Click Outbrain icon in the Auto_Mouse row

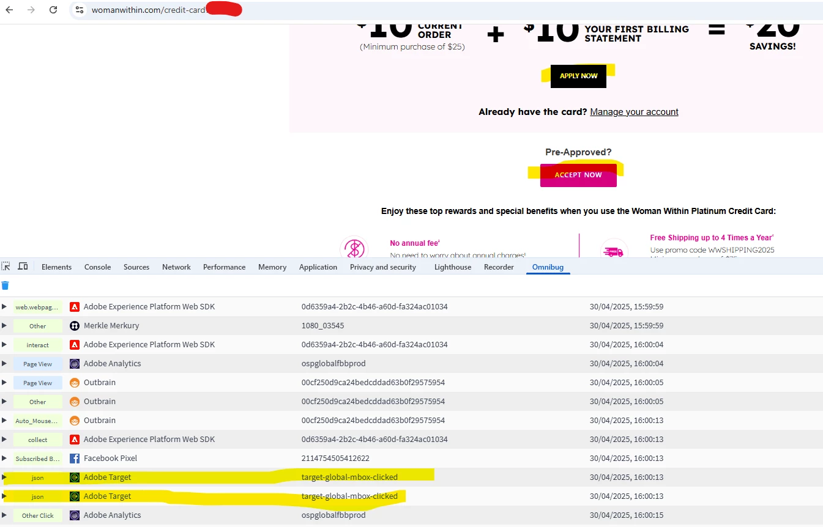[x=75, y=421]
